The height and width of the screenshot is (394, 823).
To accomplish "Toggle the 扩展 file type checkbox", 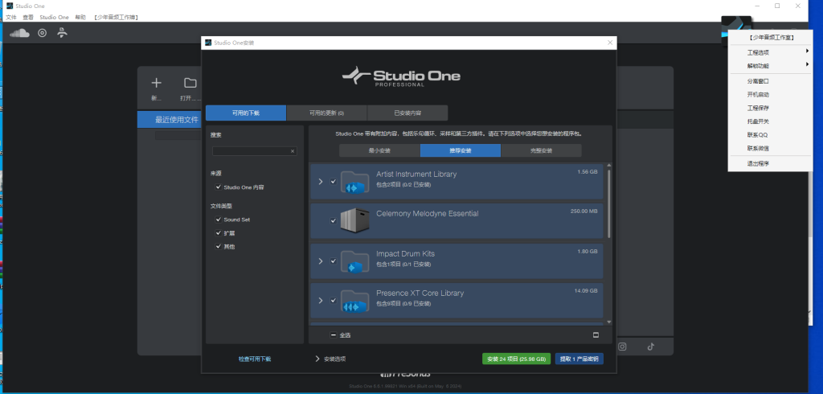I will coord(219,232).
